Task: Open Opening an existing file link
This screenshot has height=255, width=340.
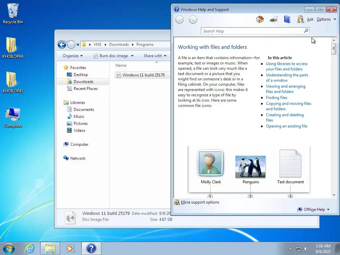Action: 287,126
